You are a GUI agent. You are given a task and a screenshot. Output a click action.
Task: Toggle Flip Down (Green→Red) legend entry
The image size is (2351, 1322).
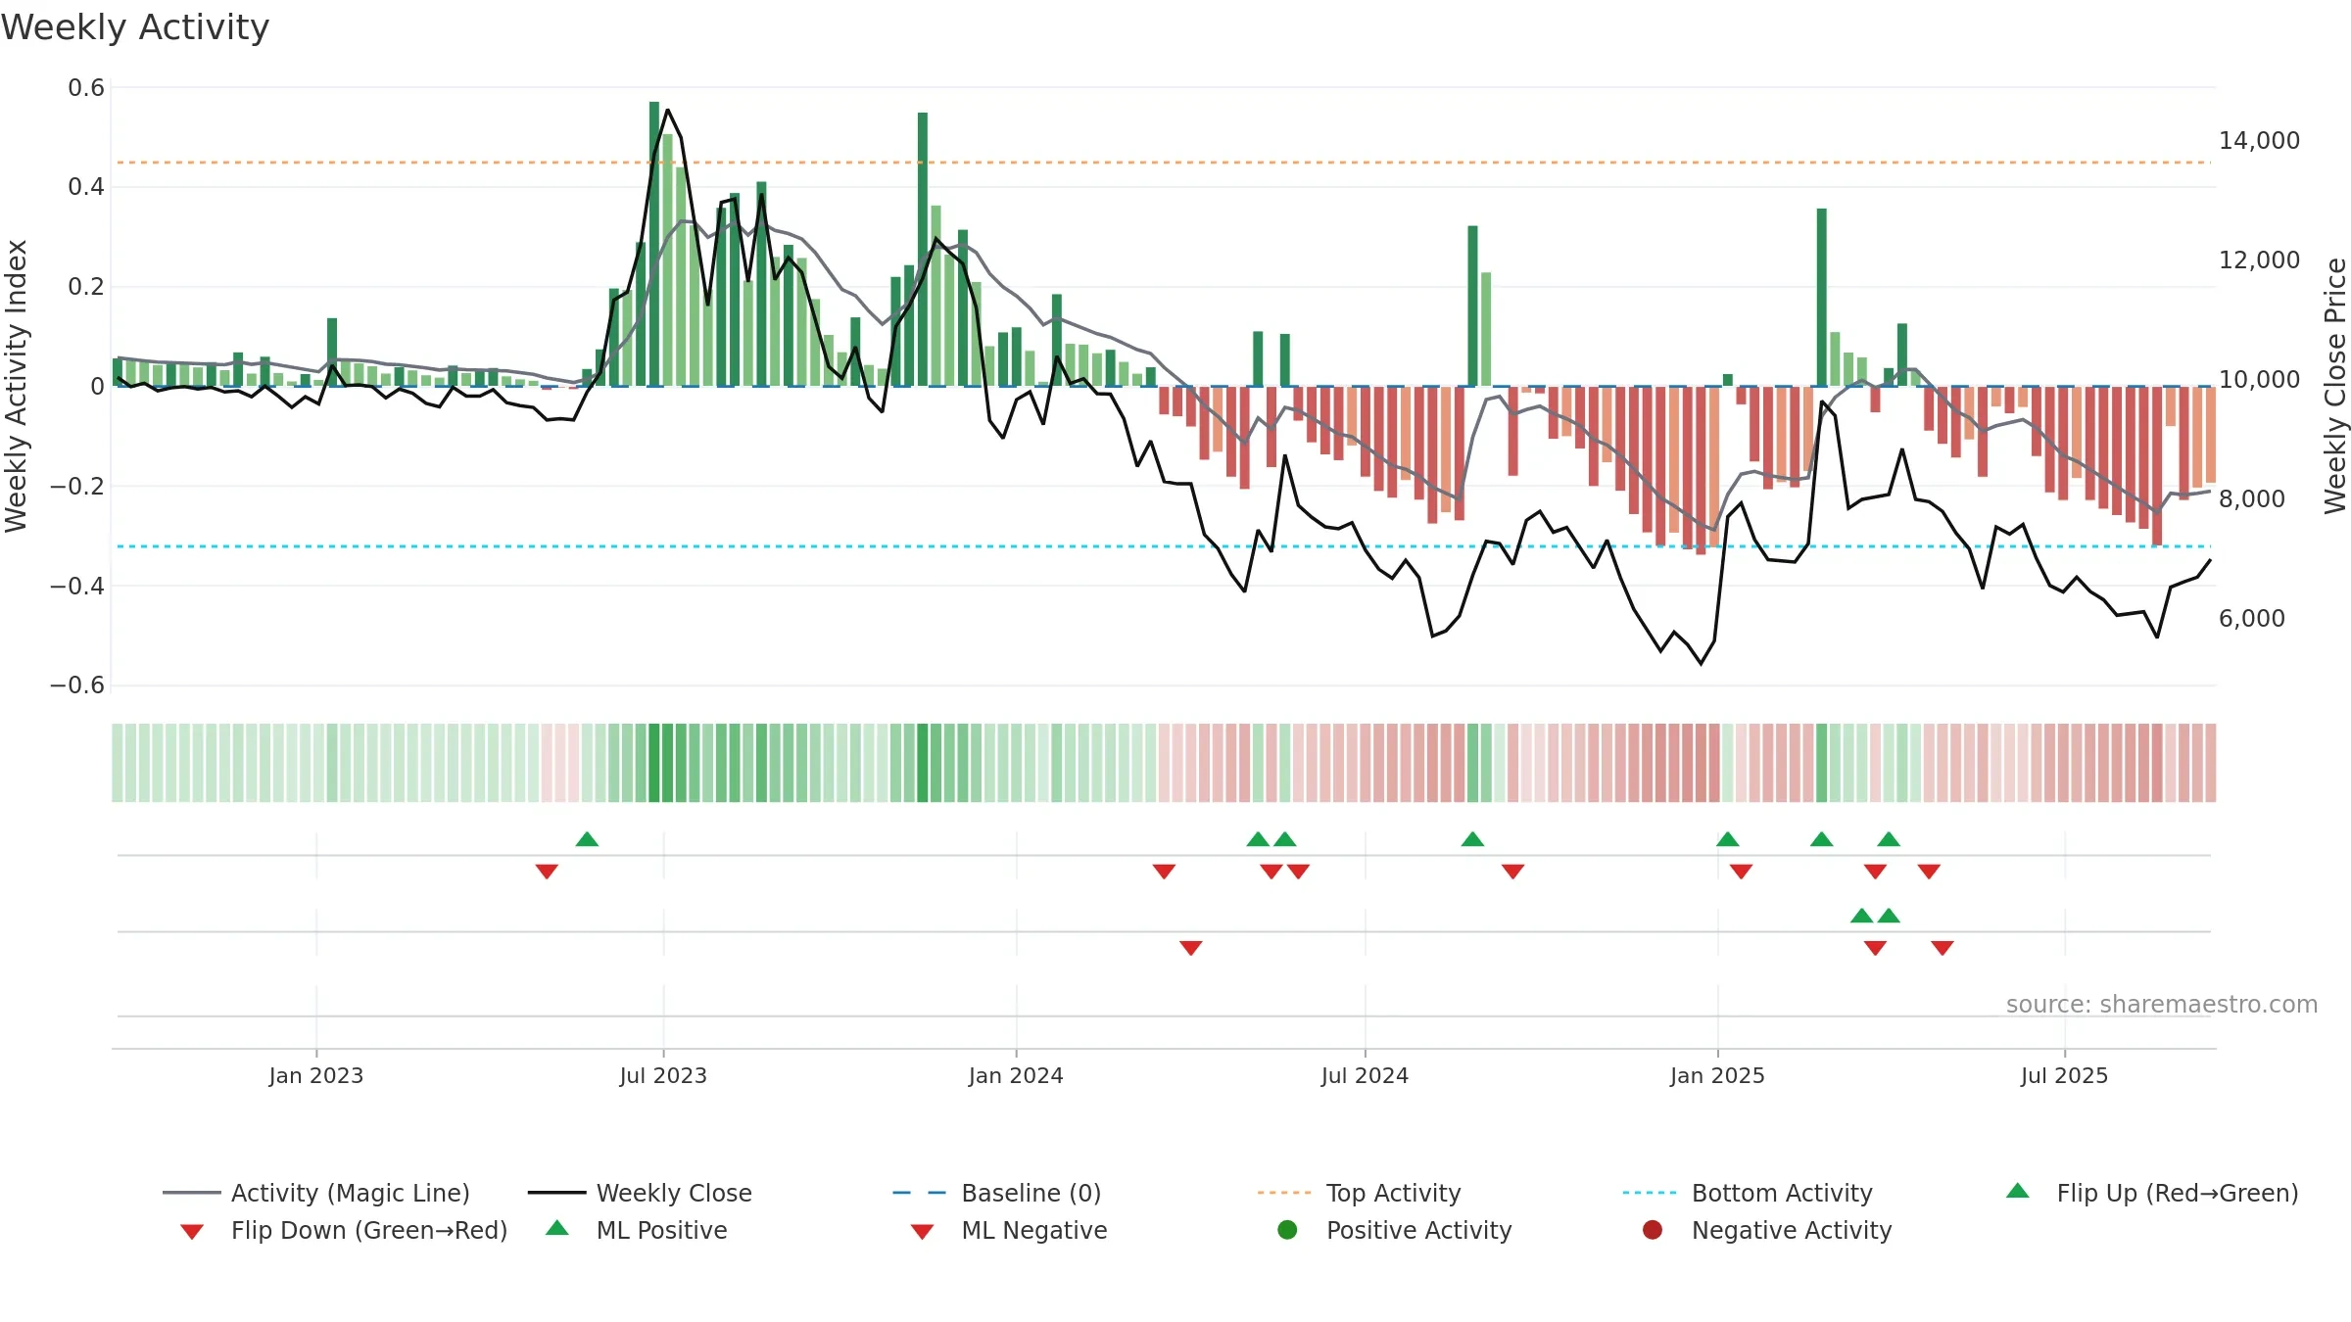(343, 1230)
